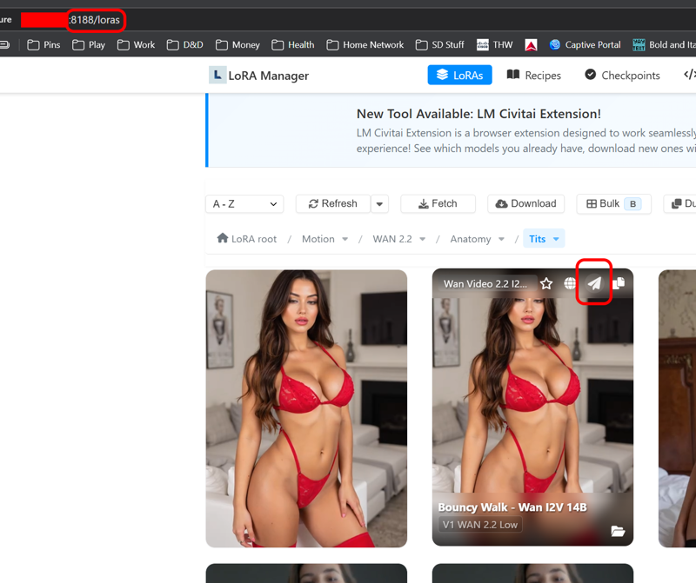Viewport: 696px width, 583px height.
Task: Select the Motion breadcrumb link
Action: point(318,239)
